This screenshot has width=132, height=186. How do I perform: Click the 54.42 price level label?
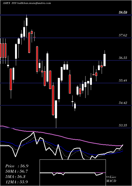(x=123, y=103)
